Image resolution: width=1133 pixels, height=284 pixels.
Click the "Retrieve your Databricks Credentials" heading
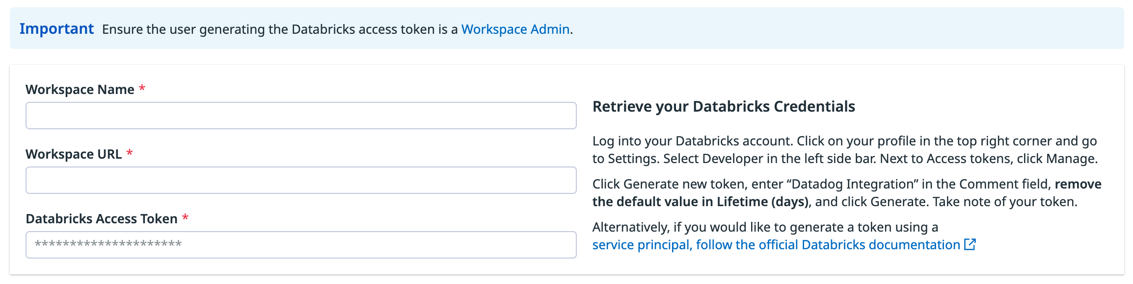point(724,106)
